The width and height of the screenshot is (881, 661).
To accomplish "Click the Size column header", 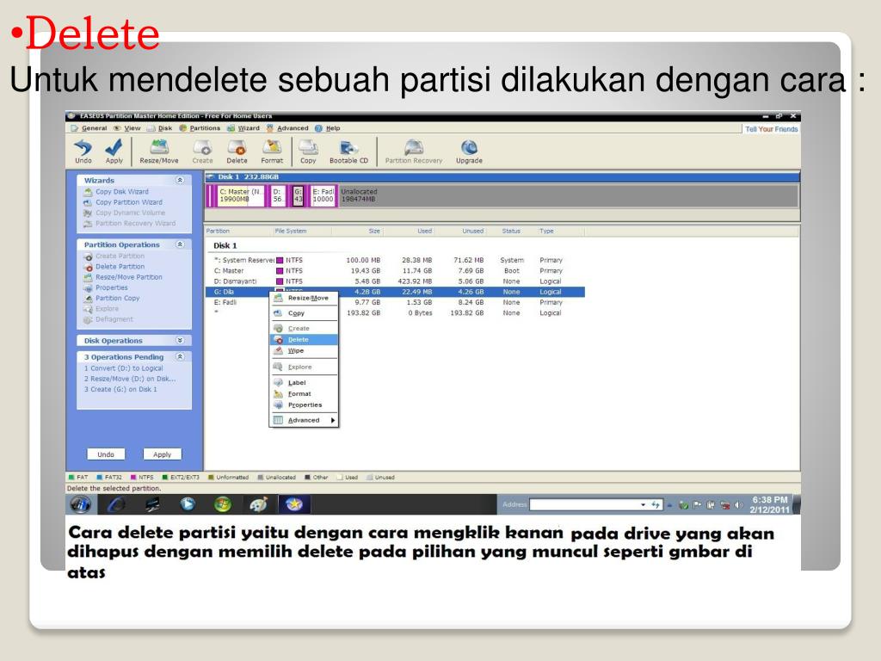I will (x=357, y=231).
